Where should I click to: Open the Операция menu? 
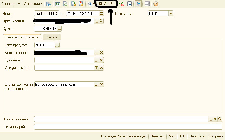tap(11, 4)
